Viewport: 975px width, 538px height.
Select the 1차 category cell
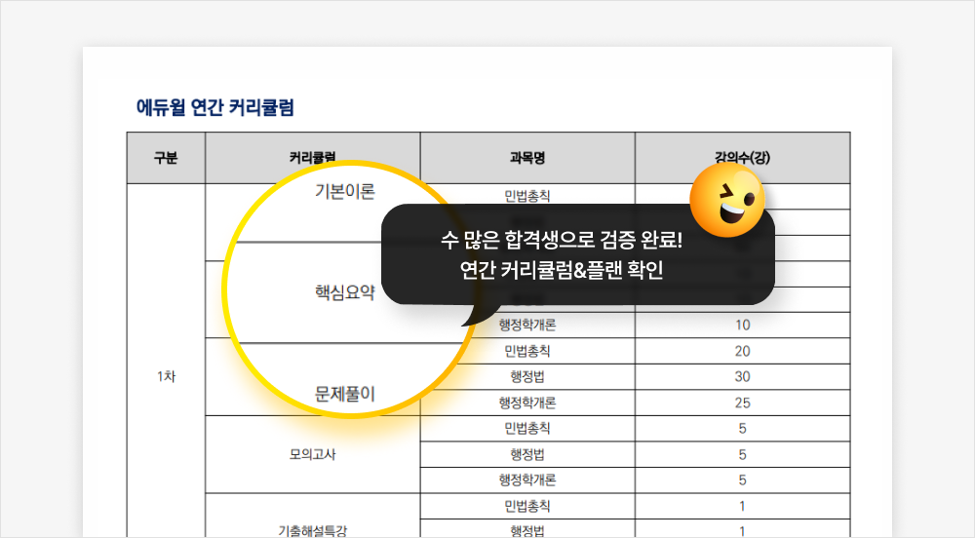tap(166, 376)
